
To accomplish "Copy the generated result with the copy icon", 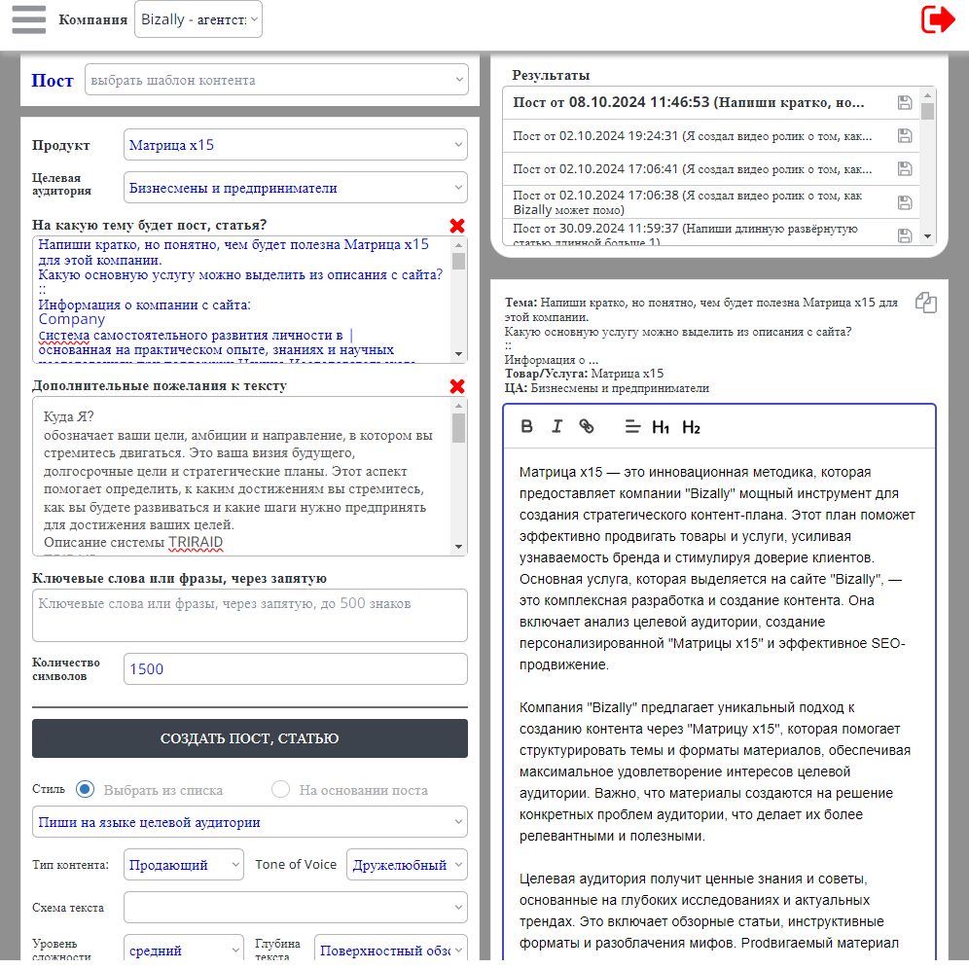I will click(926, 303).
